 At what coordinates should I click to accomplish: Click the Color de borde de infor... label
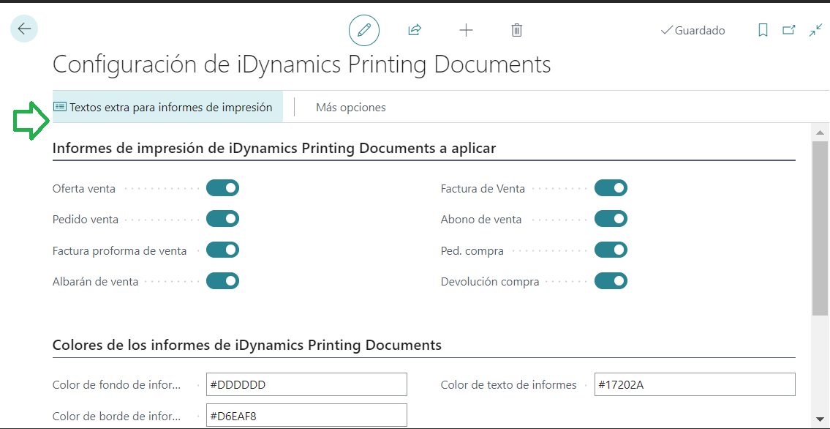(x=116, y=416)
